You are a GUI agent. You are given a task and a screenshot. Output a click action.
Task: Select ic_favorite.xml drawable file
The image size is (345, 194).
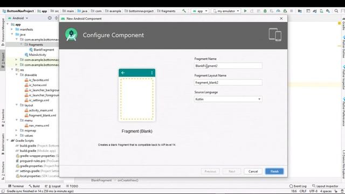[39, 80]
